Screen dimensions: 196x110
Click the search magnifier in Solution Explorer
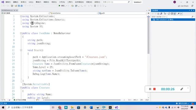192,16
